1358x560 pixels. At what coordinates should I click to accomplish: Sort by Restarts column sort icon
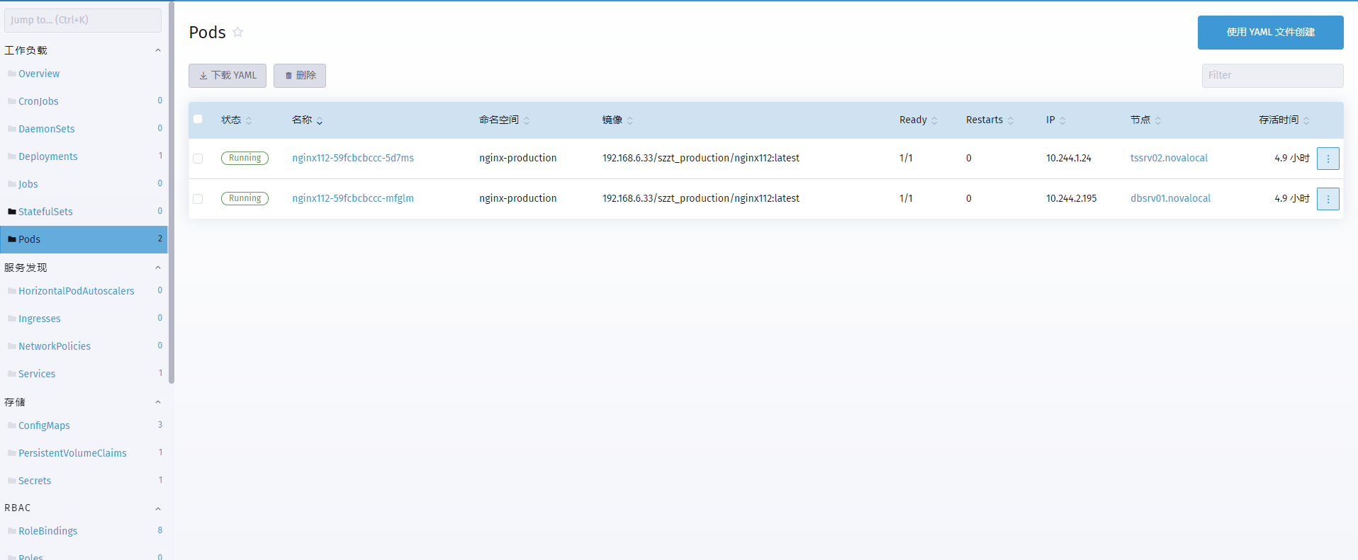1011,121
